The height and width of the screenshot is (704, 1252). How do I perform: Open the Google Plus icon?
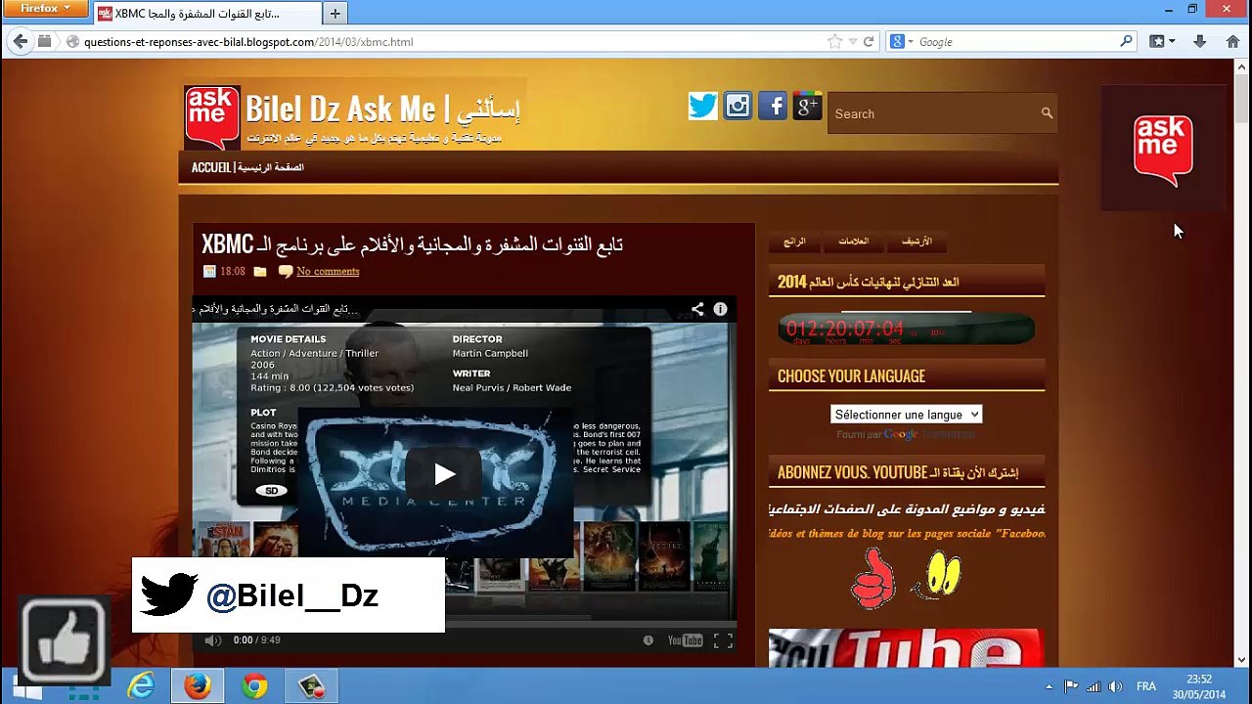pyautogui.click(x=807, y=107)
